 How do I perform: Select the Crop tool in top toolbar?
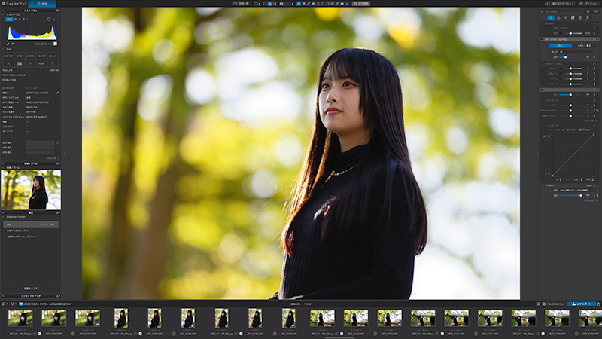point(304,4)
